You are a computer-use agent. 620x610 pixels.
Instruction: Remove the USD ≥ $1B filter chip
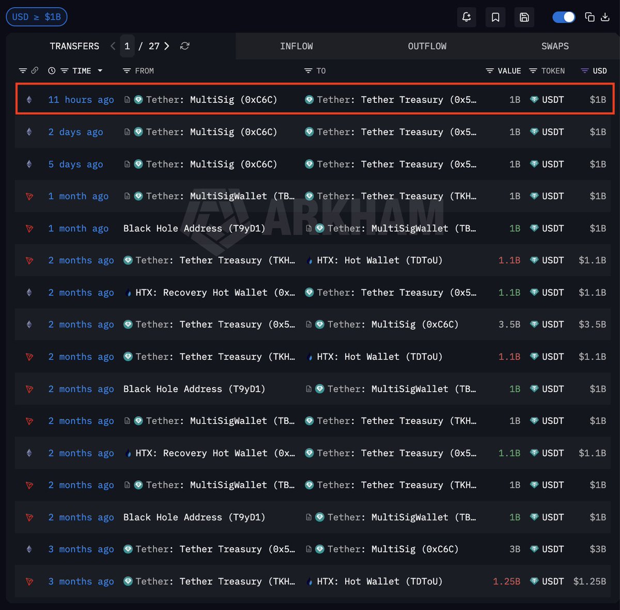click(37, 17)
